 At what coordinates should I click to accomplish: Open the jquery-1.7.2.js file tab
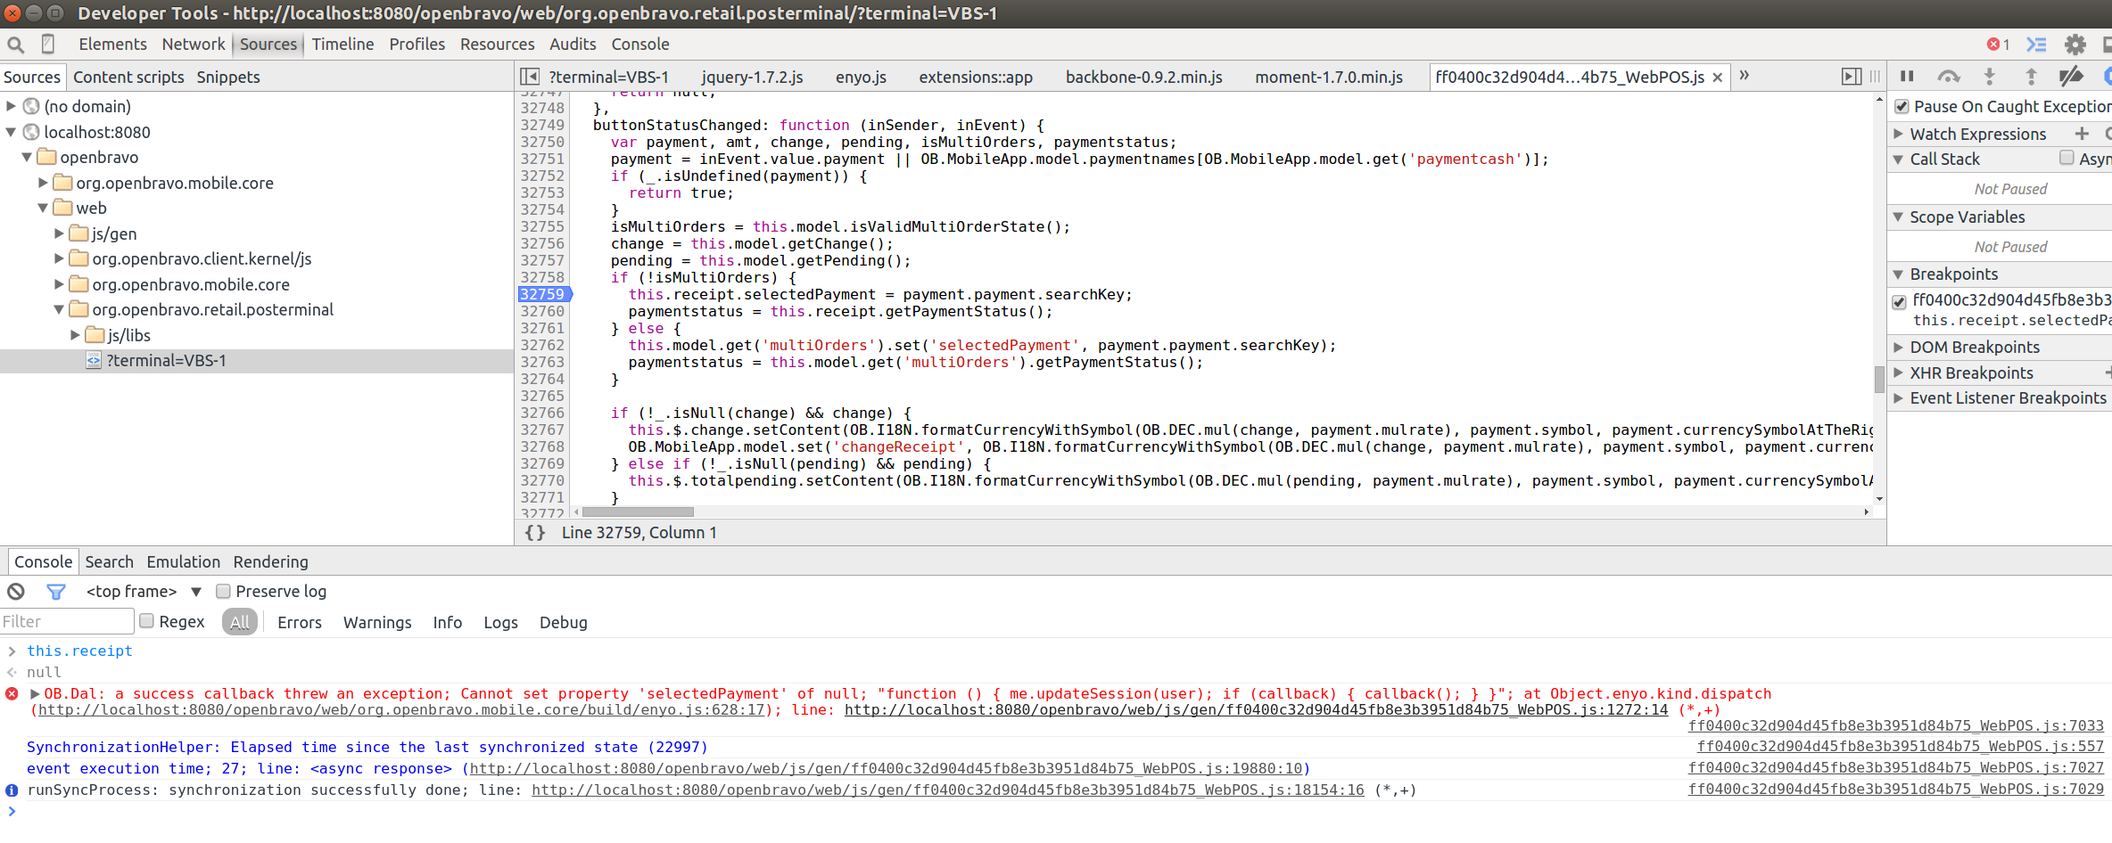(752, 78)
